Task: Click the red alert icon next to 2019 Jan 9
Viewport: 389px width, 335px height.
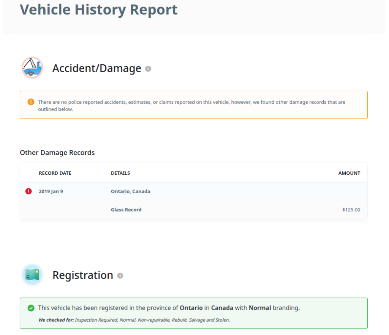Action: (28, 191)
